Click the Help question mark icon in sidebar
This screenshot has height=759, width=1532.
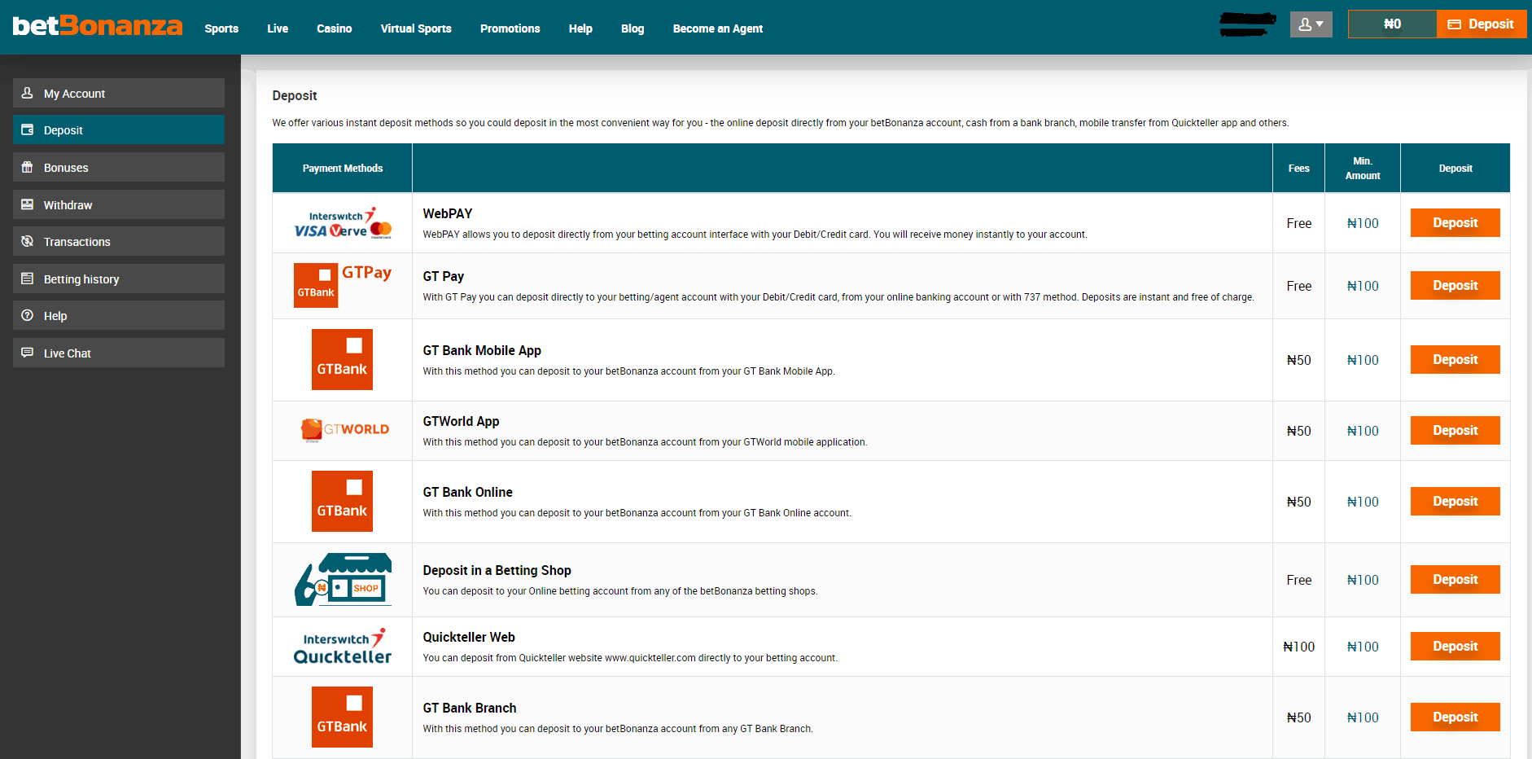28,316
